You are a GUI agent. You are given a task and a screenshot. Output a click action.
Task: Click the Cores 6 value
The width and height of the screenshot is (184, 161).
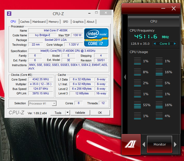[x=79, y=103]
